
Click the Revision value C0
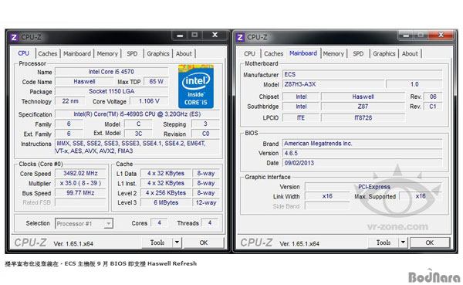pyautogui.click(x=205, y=134)
